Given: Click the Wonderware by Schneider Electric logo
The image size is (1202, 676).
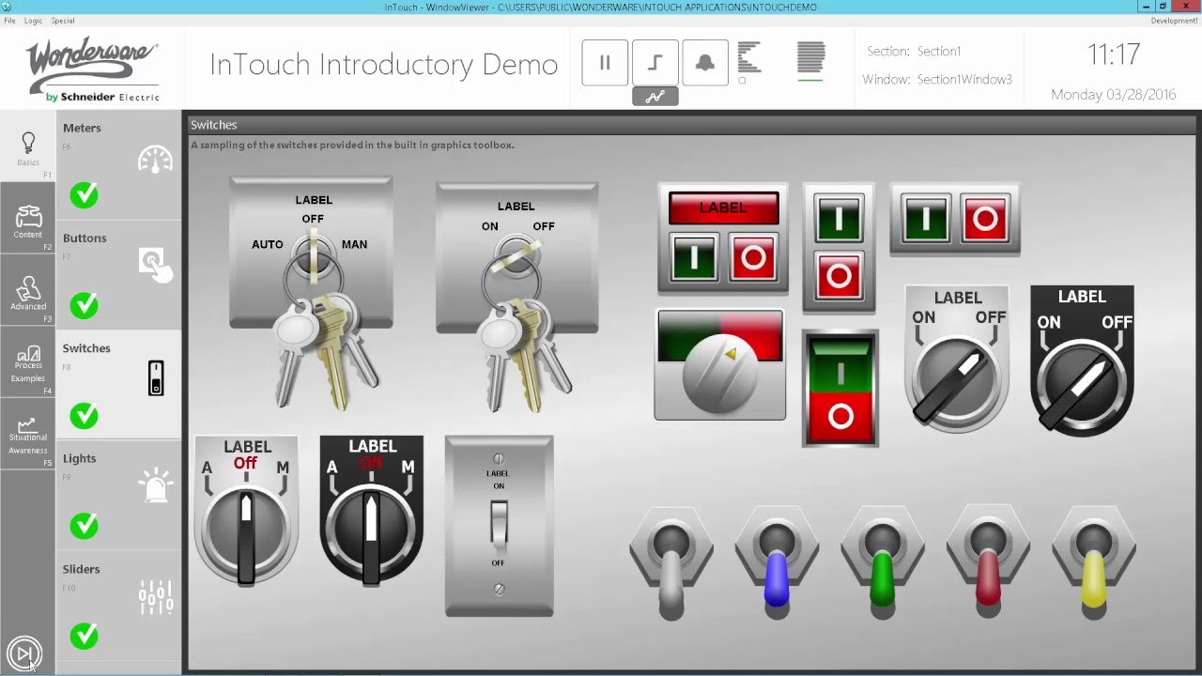Looking at the screenshot, I should [x=93, y=70].
